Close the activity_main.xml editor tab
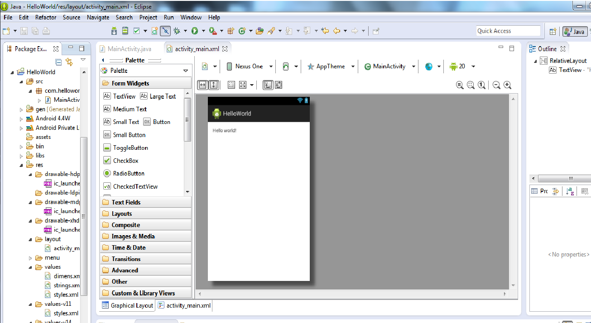591x323 pixels. coord(225,49)
